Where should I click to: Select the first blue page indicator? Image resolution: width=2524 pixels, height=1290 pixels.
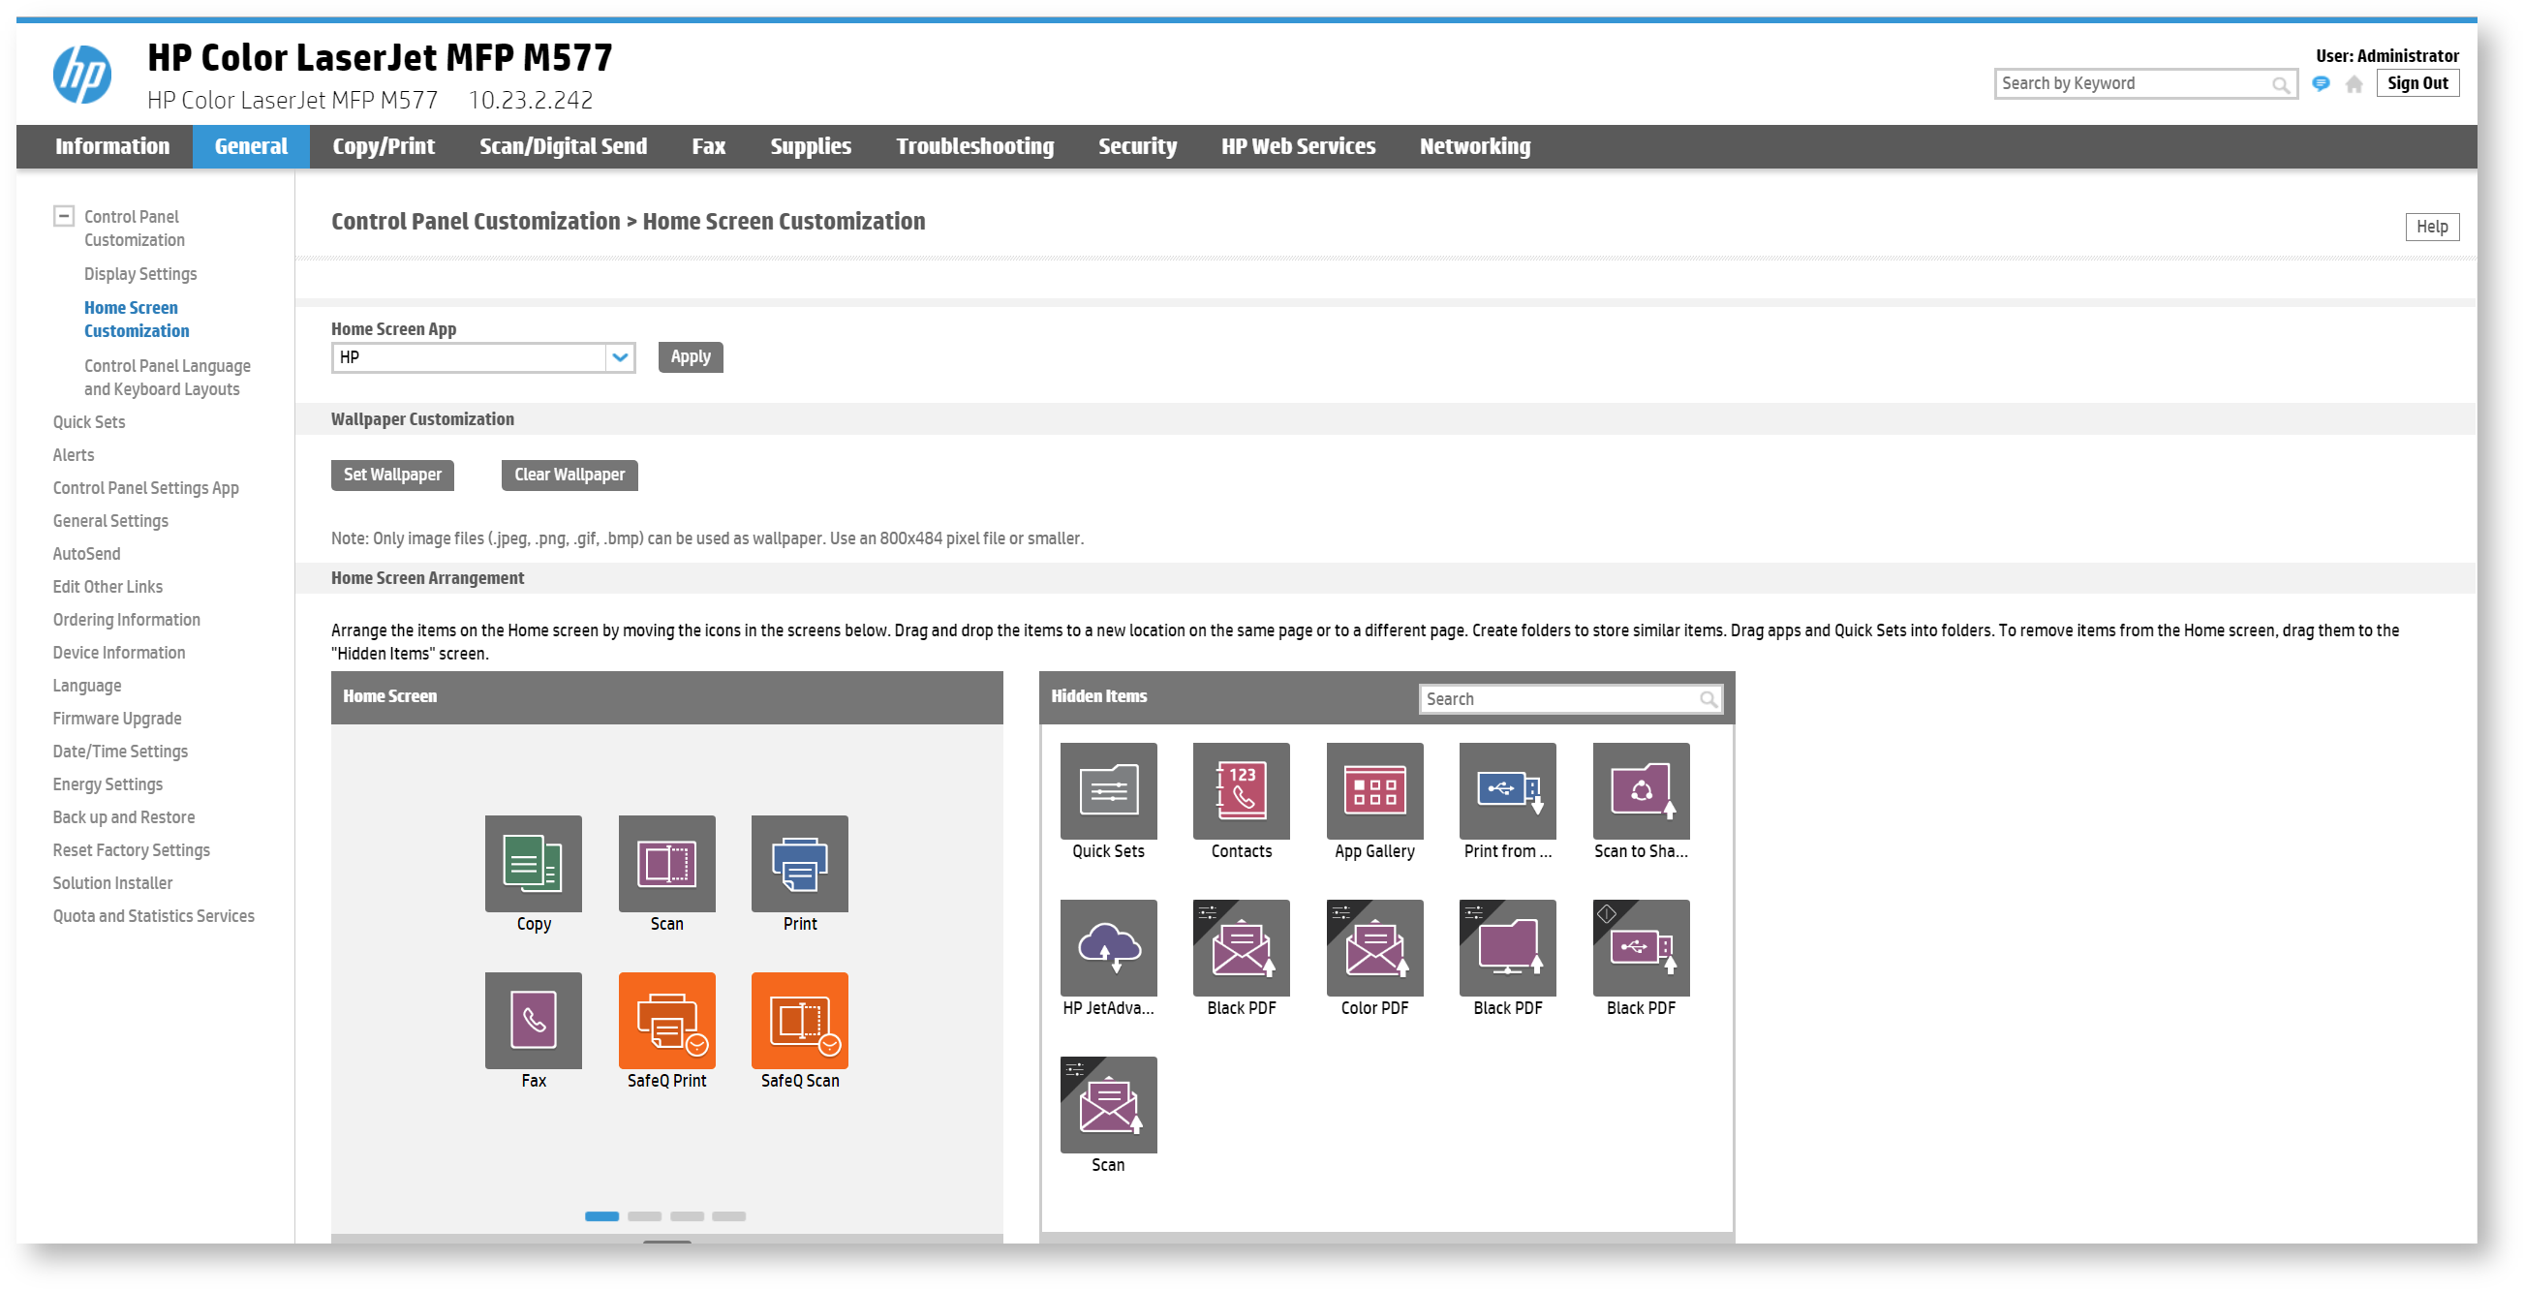[601, 1215]
